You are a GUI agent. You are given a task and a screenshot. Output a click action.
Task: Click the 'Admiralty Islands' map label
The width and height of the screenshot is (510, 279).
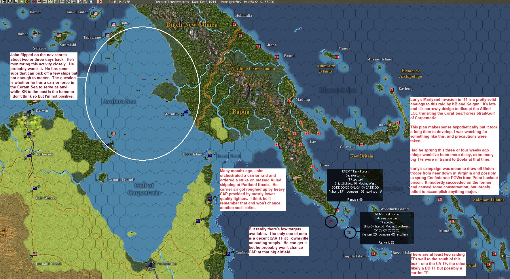tap(326, 69)
